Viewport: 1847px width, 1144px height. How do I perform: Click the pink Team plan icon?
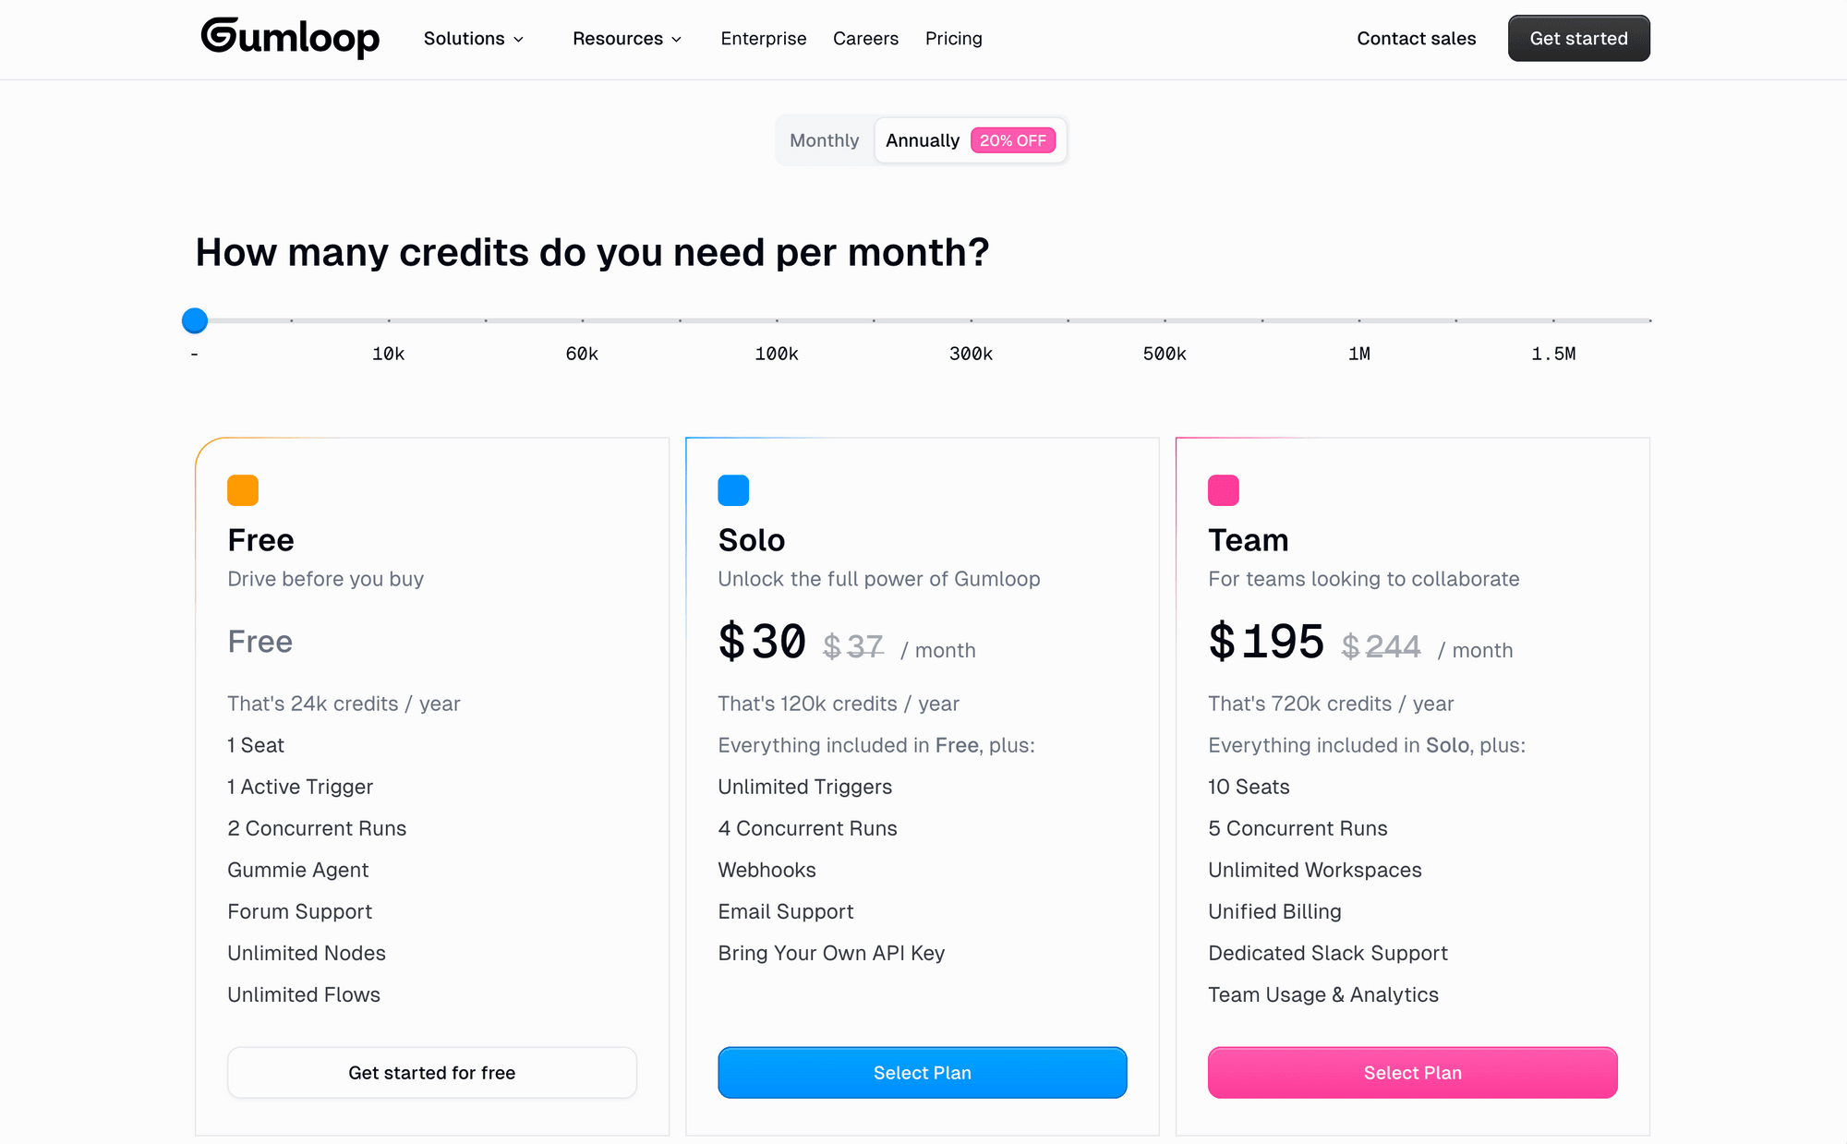click(x=1224, y=490)
